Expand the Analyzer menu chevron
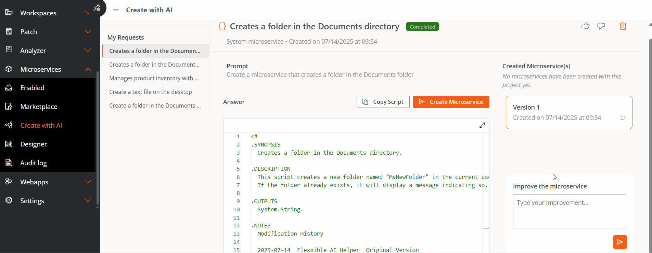This screenshot has width=652, height=253. click(88, 50)
